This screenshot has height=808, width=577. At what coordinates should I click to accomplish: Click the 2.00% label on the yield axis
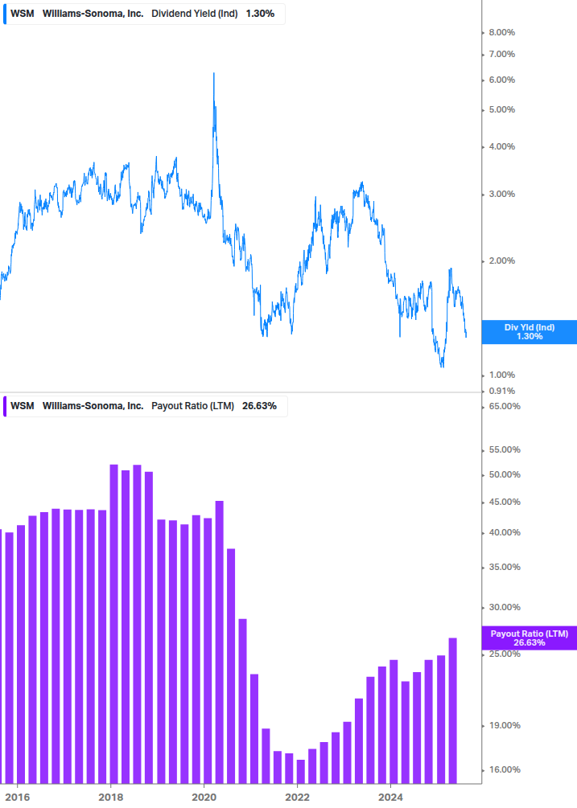(x=501, y=260)
